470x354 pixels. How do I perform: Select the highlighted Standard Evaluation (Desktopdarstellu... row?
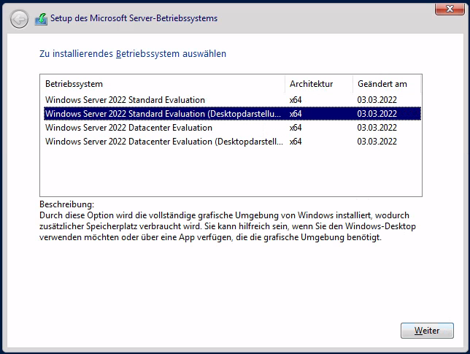pos(232,114)
